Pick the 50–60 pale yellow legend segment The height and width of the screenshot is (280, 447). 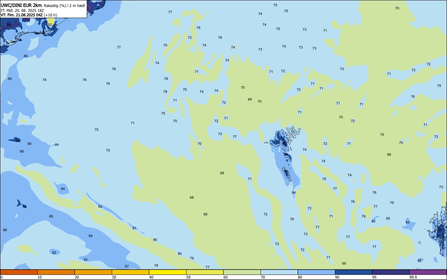(205, 272)
